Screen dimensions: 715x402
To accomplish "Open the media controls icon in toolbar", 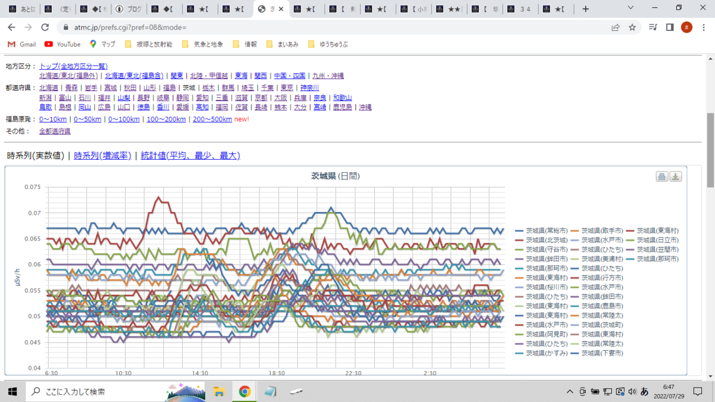I will coord(653,27).
